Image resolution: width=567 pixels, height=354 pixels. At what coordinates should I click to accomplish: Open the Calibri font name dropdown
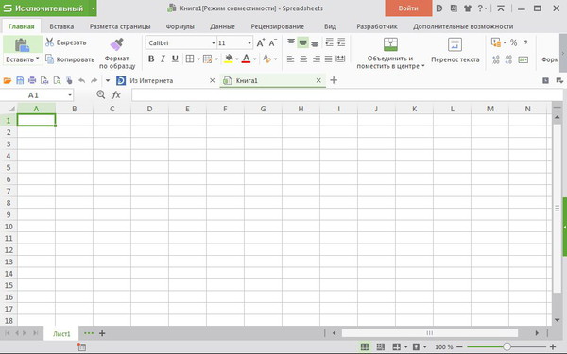pos(213,43)
